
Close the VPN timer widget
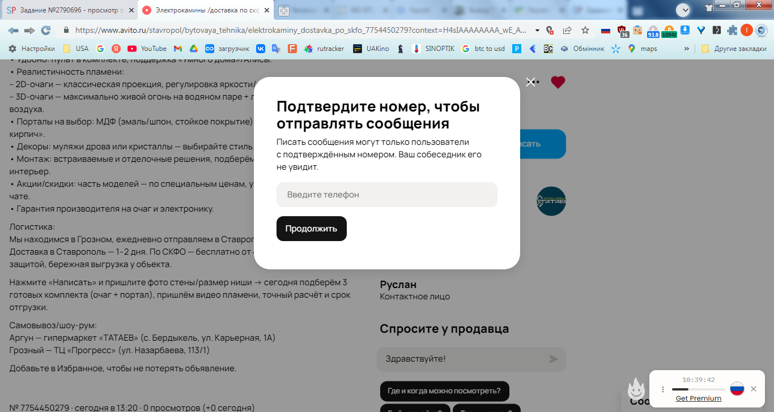[754, 389]
